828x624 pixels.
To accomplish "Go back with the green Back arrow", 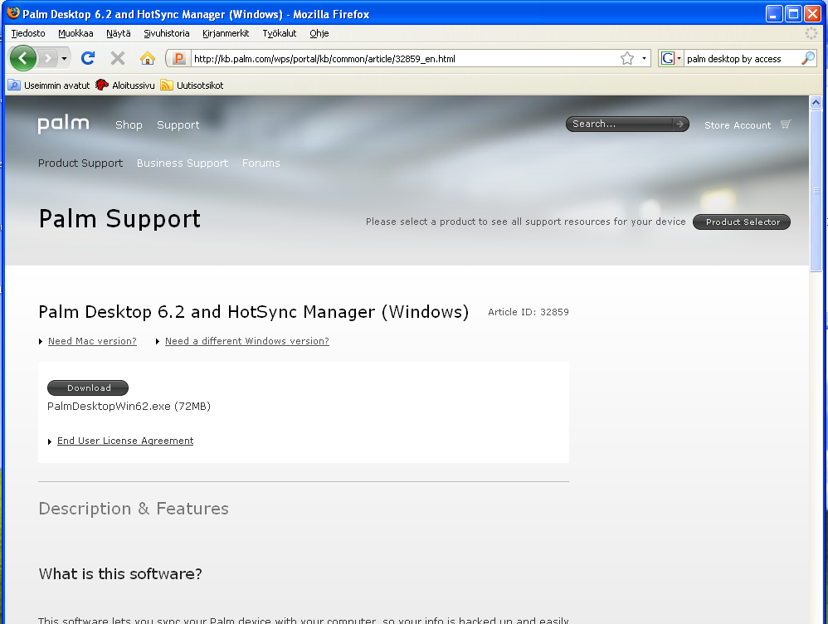I will tap(22, 58).
